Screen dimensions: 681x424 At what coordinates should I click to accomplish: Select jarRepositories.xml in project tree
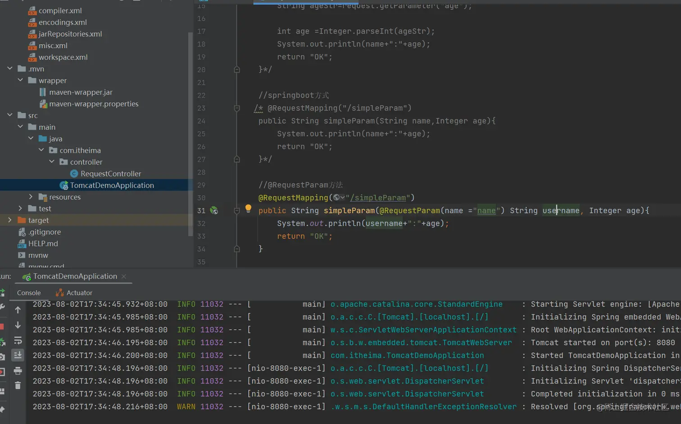pos(70,34)
